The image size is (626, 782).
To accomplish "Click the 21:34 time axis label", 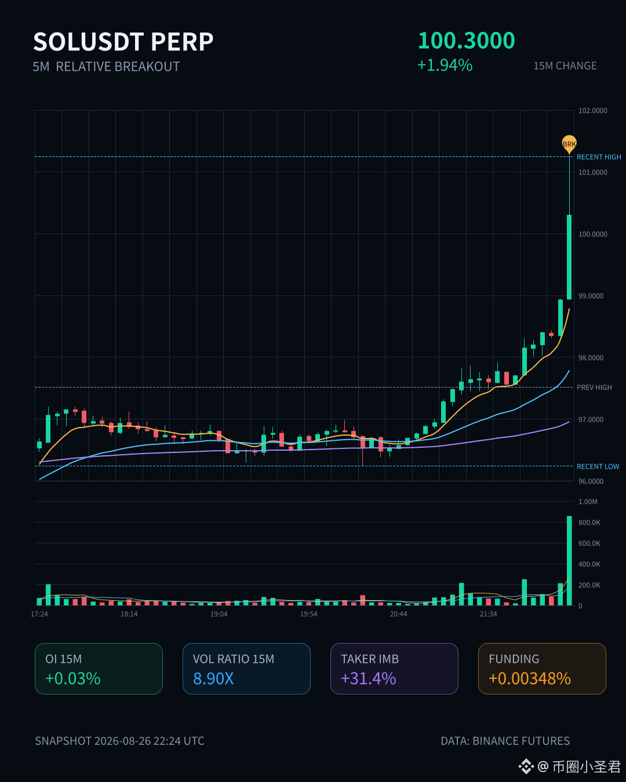I will [489, 614].
